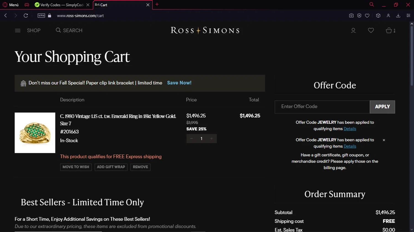This screenshot has width=414, height=232.
Task: Click the Save Now! link
Action: 179,83
